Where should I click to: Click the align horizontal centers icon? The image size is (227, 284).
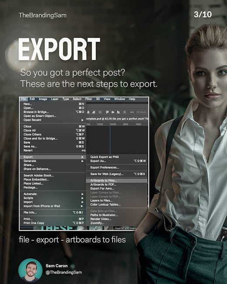point(88,112)
